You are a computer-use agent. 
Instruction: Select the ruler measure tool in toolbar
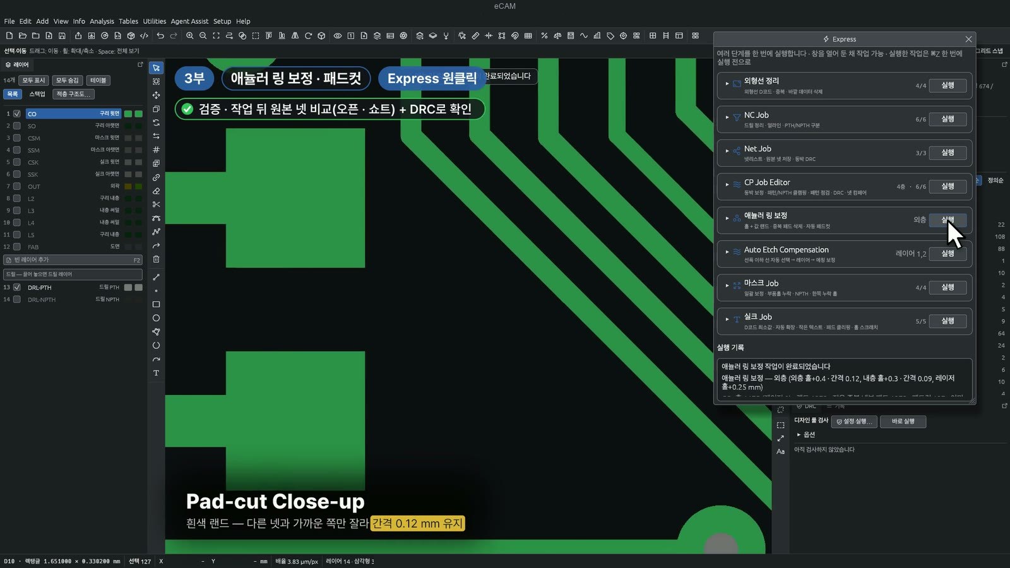pos(475,36)
